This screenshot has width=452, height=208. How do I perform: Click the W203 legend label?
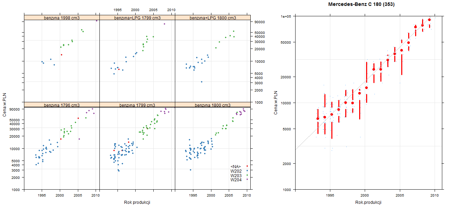236,175
